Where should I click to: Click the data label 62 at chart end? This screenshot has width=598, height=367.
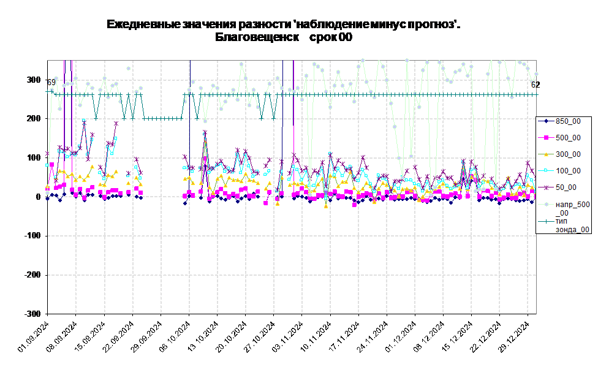click(x=536, y=85)
